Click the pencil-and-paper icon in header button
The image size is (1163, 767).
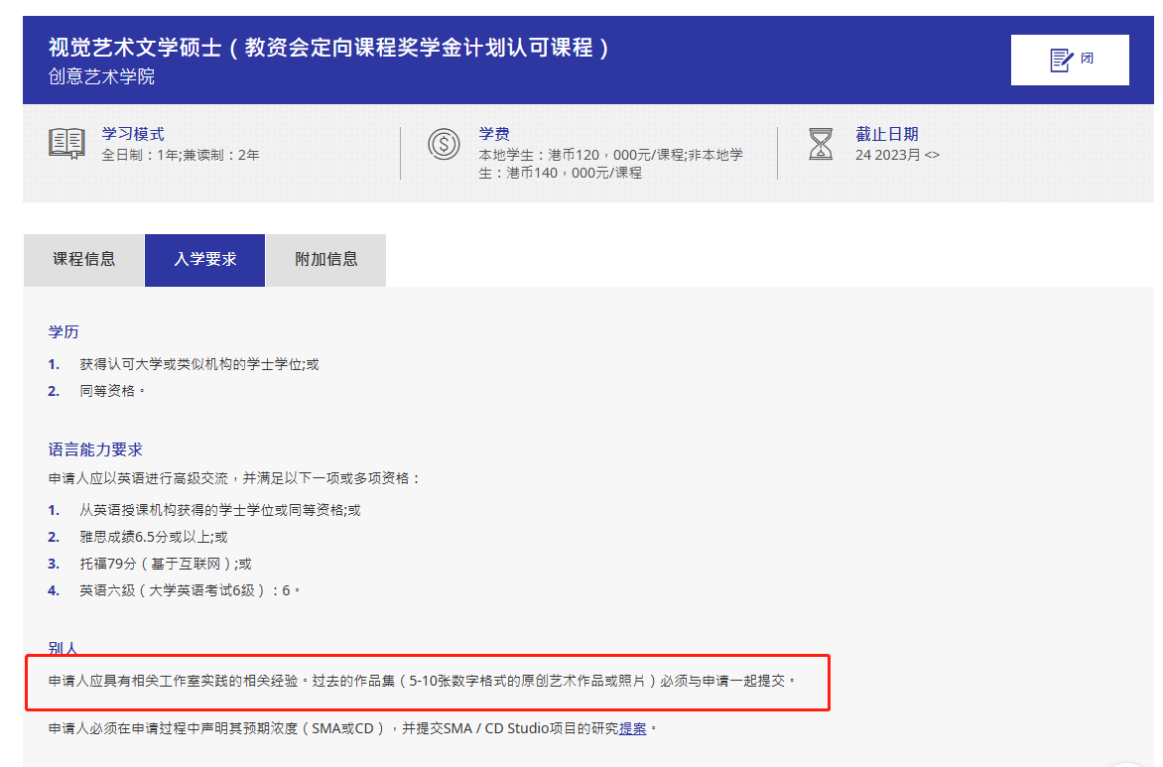(1061, 60)
